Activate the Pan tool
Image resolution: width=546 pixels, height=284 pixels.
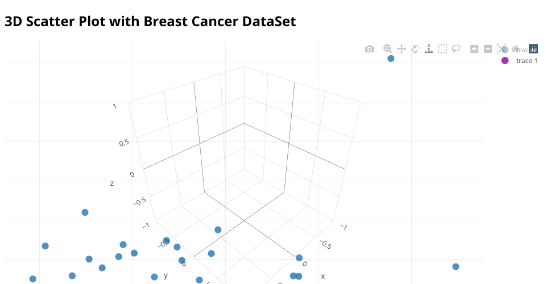[x=401, y=49]
